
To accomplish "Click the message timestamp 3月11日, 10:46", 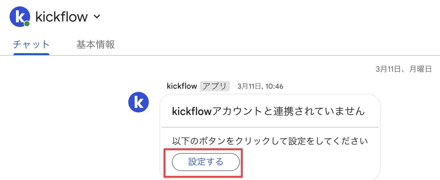I will tap(260, 86).
